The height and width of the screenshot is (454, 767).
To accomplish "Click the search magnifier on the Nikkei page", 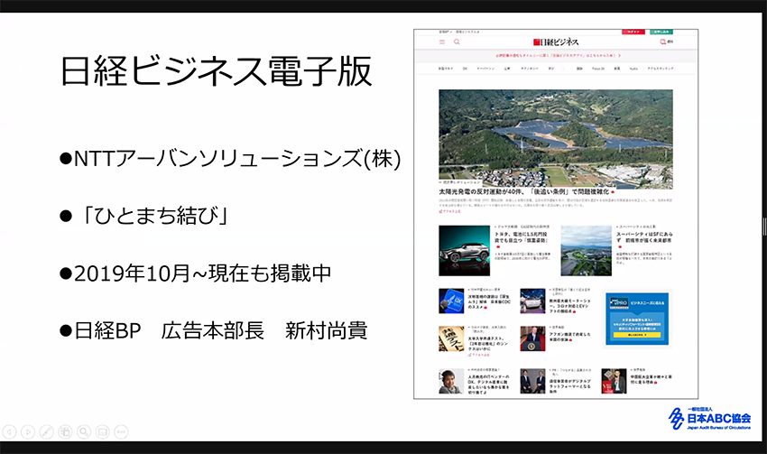I will (x=457, y=42).
